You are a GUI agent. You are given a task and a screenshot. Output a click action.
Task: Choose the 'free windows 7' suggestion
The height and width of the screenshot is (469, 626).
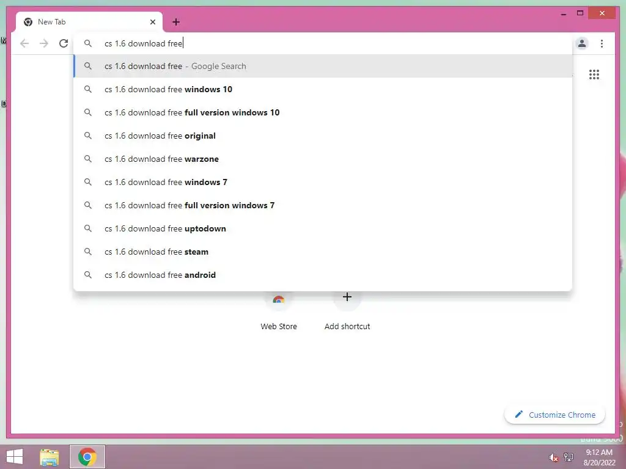pyautogui.click(x=323, y=182)
